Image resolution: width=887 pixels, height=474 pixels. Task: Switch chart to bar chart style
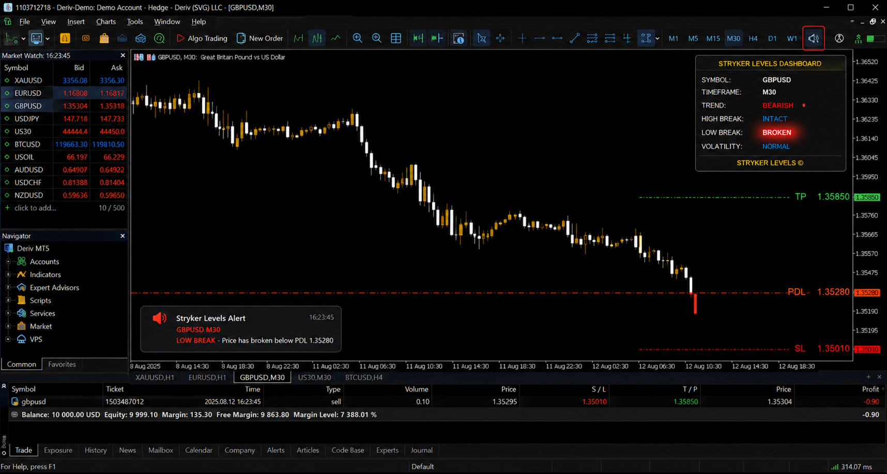pyautogui.click(x=298, y=38)
